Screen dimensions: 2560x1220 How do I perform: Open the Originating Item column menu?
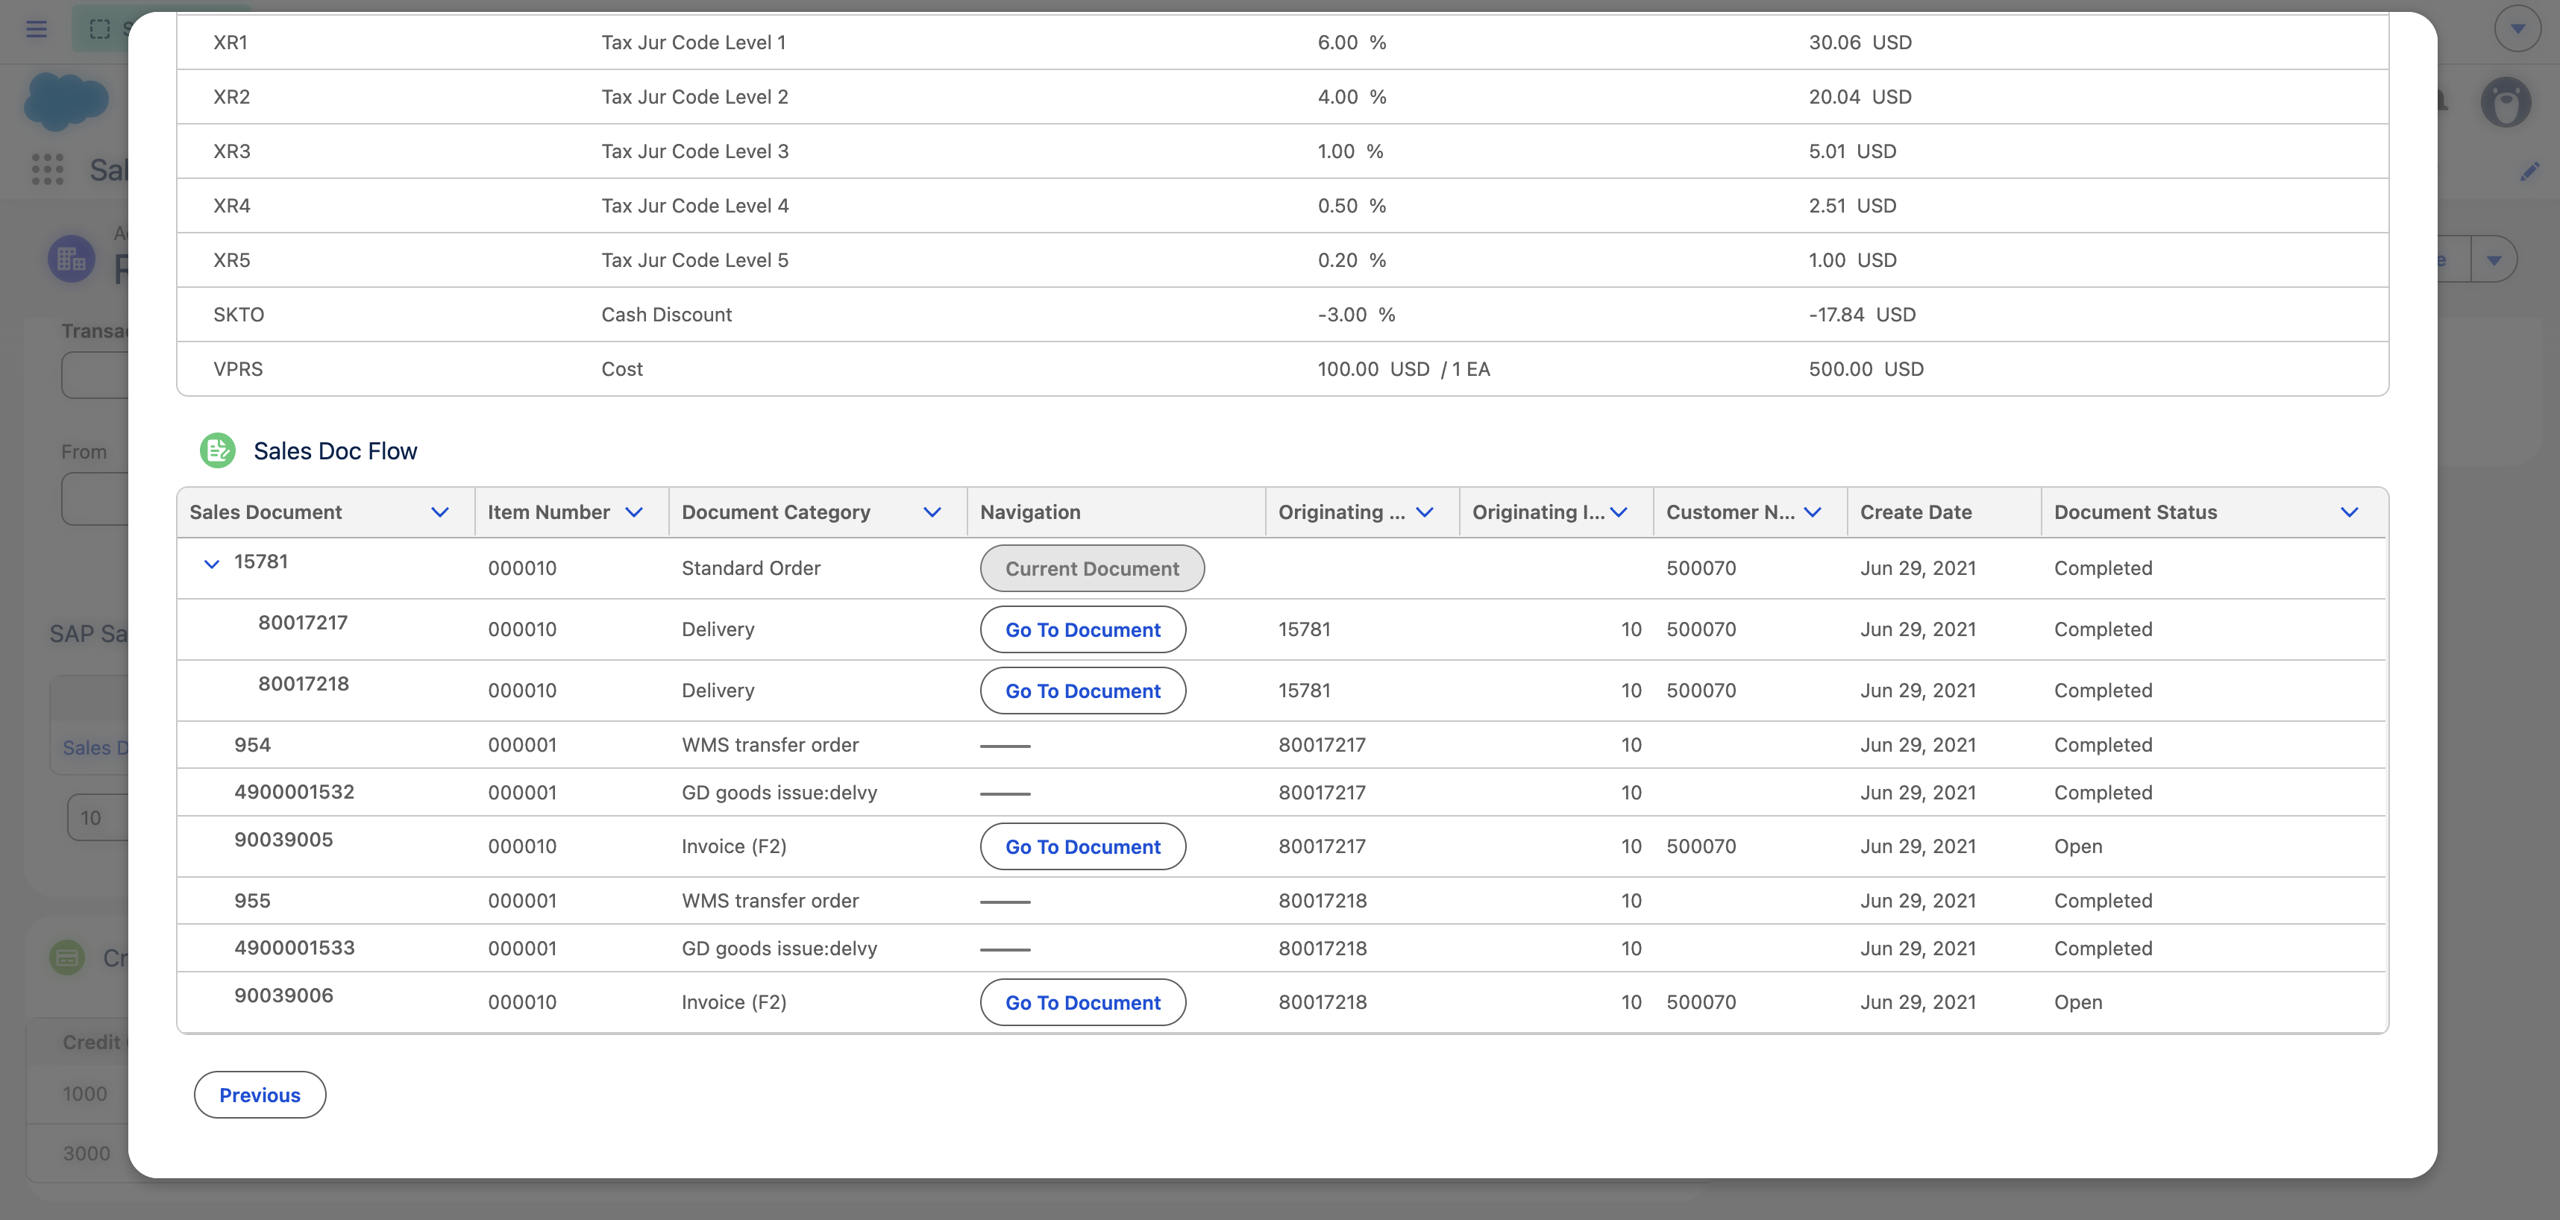pyautogui.click(x=1619, y=512)
